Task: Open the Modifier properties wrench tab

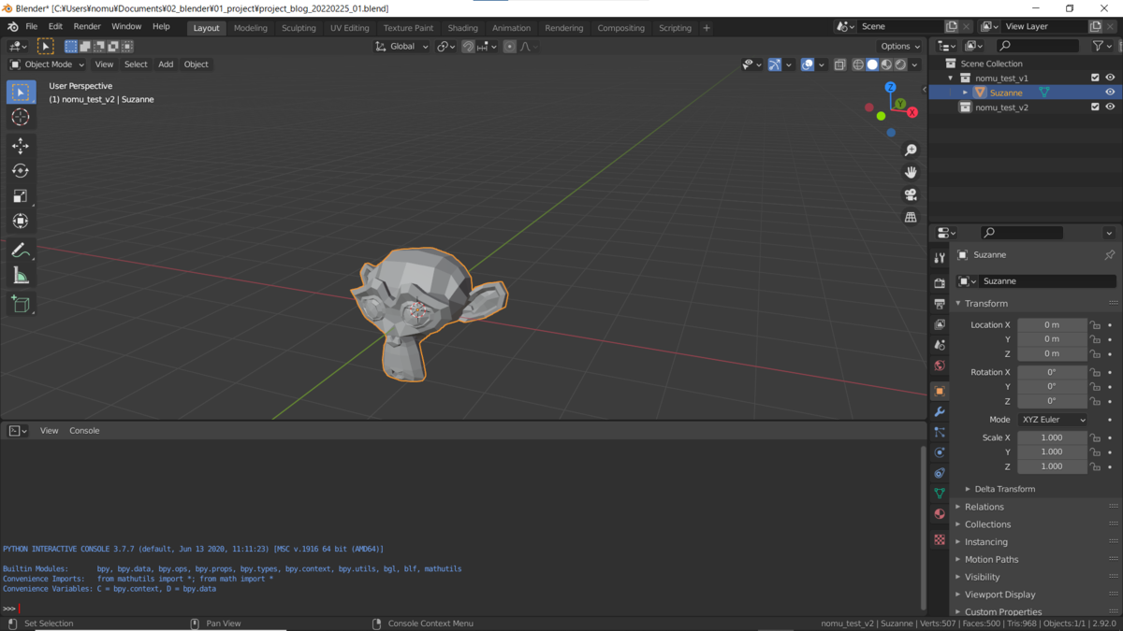Action: pos(940,412)
